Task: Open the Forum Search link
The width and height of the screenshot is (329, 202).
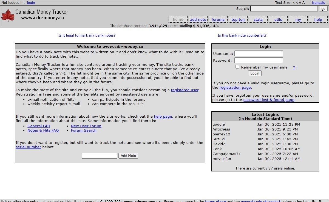Action: click(84, 130)
